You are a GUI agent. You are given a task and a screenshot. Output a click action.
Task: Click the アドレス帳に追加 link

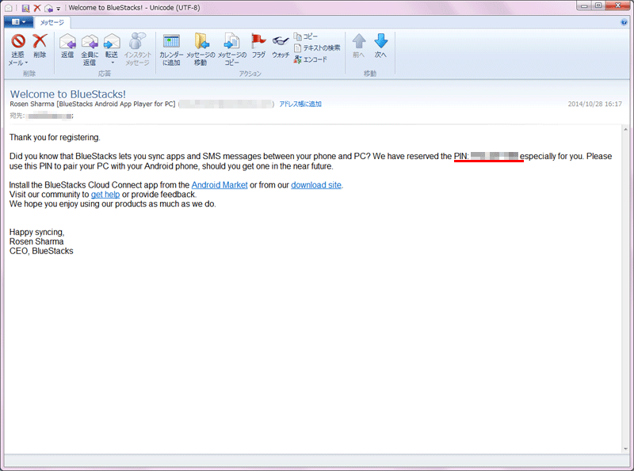click(300, 104)
